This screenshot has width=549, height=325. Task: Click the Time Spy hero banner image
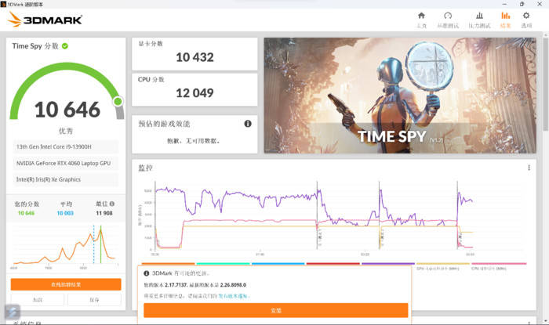(x=401, y=96)
